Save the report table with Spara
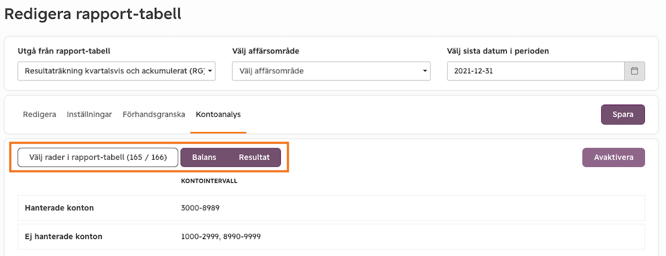666x256 pixels. pyautogui.click(x=622, y=114)
